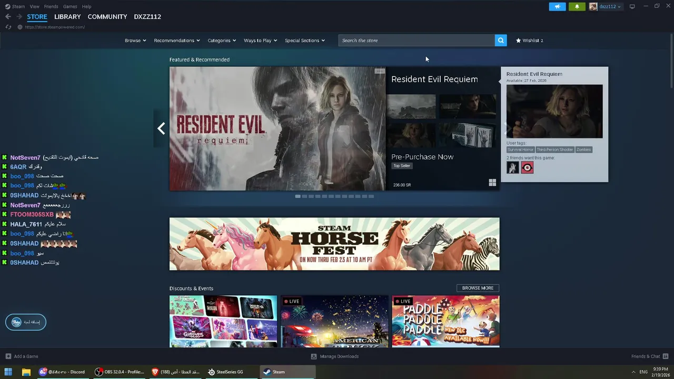The image size is (674, 379).
Task: Click the Top Seller label
Action: [x=402, y=166]
